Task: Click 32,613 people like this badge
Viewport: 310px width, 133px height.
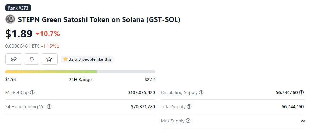Action: [x=87, y=59]
